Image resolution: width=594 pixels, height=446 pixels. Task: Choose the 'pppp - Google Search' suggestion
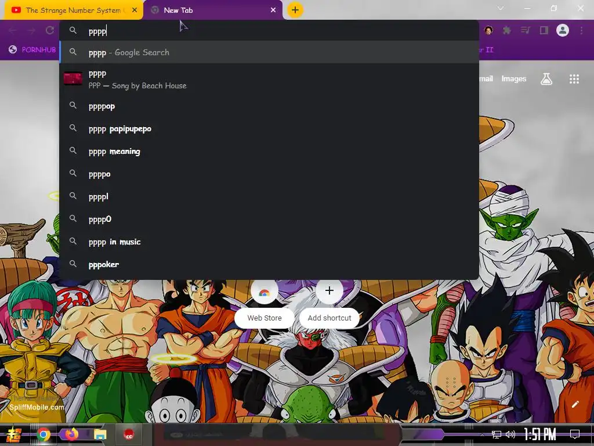[x=269, y=52]
